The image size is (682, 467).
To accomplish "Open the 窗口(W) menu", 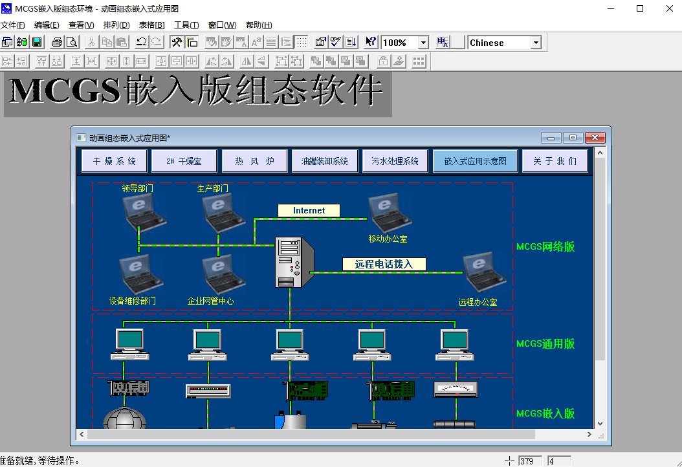I will (222, 25).
